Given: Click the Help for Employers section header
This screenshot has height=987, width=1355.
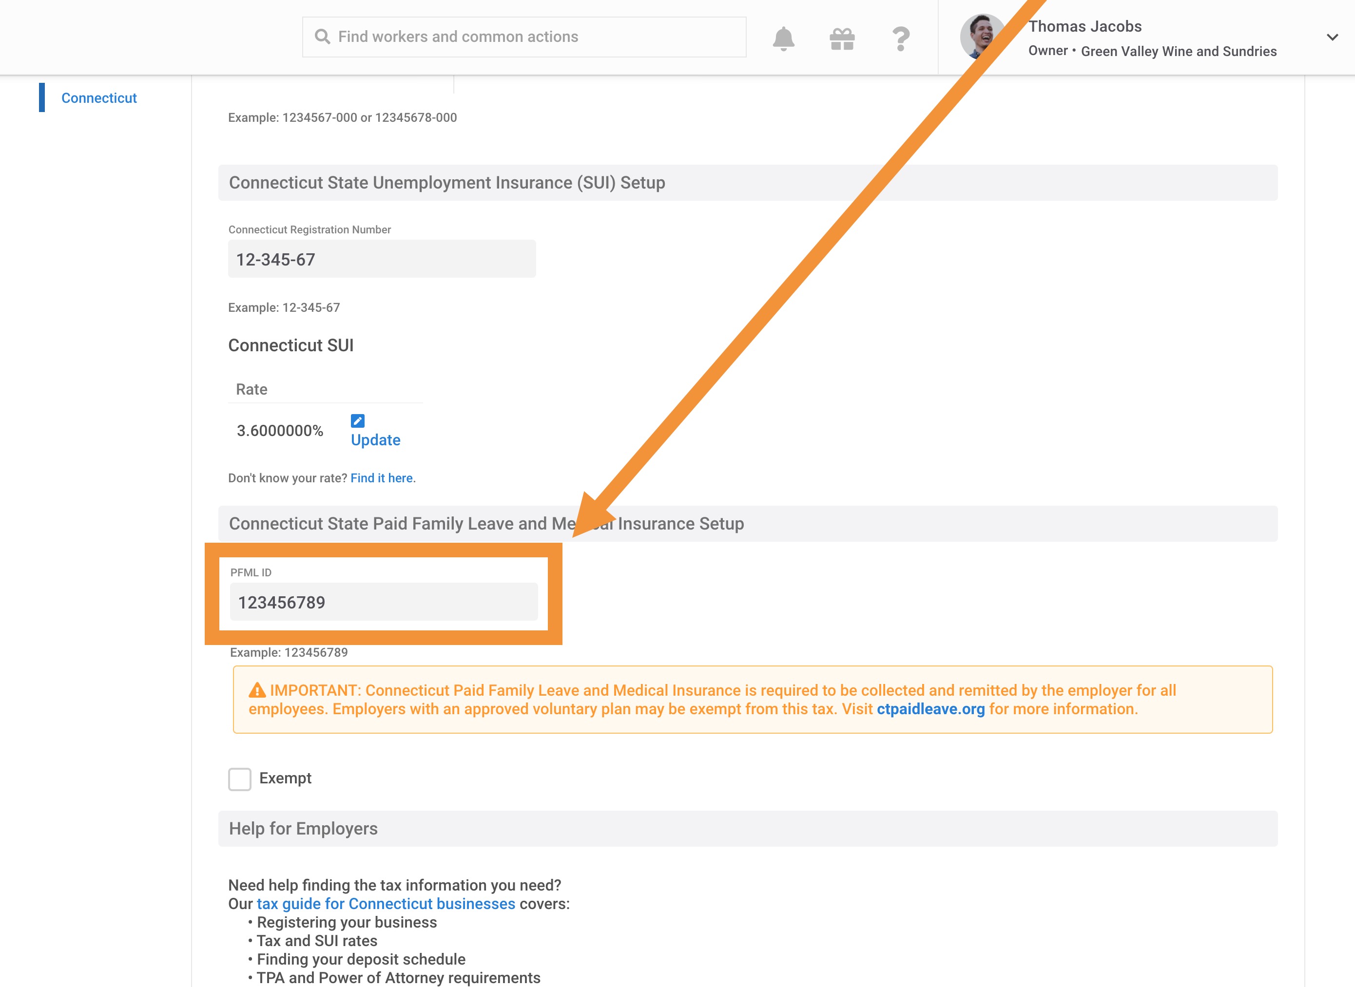Looking at the screenshot, I should (x=303, y=829).
